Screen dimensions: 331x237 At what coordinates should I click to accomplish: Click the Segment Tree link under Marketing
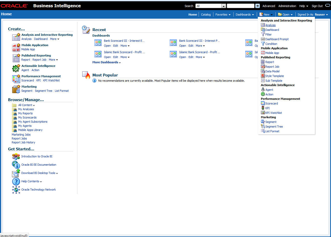click(44, 91)
